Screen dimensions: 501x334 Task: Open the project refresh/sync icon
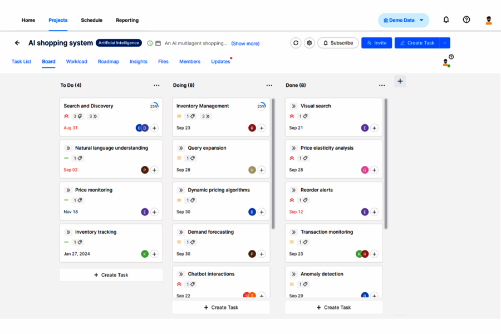pyautogui.click(x=296, y=43)
